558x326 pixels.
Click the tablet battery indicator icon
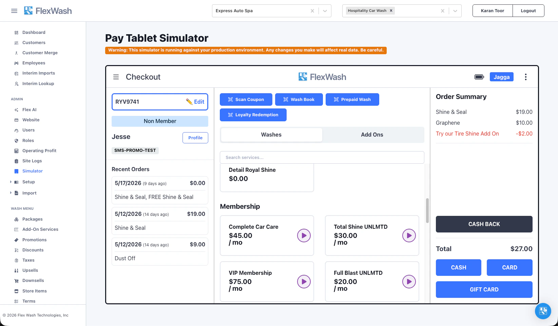pos(479,77)
